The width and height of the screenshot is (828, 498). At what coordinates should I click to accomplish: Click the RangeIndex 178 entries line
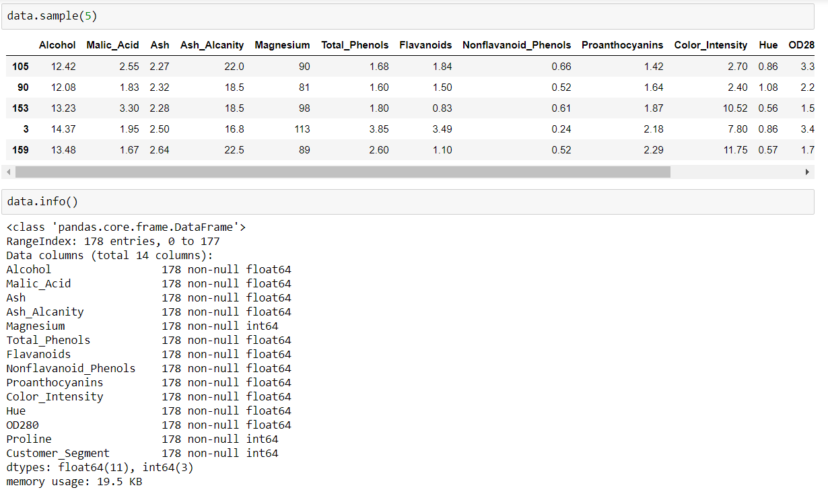(113, 241)
